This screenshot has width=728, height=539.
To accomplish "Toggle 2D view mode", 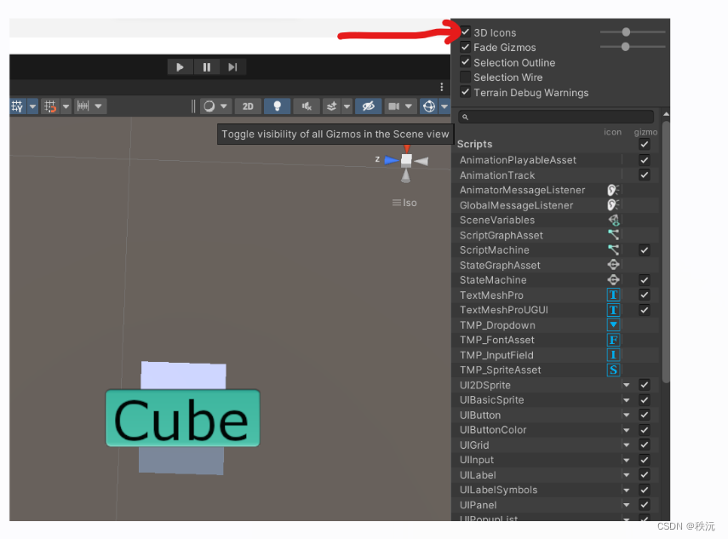I will pos(248,106).
